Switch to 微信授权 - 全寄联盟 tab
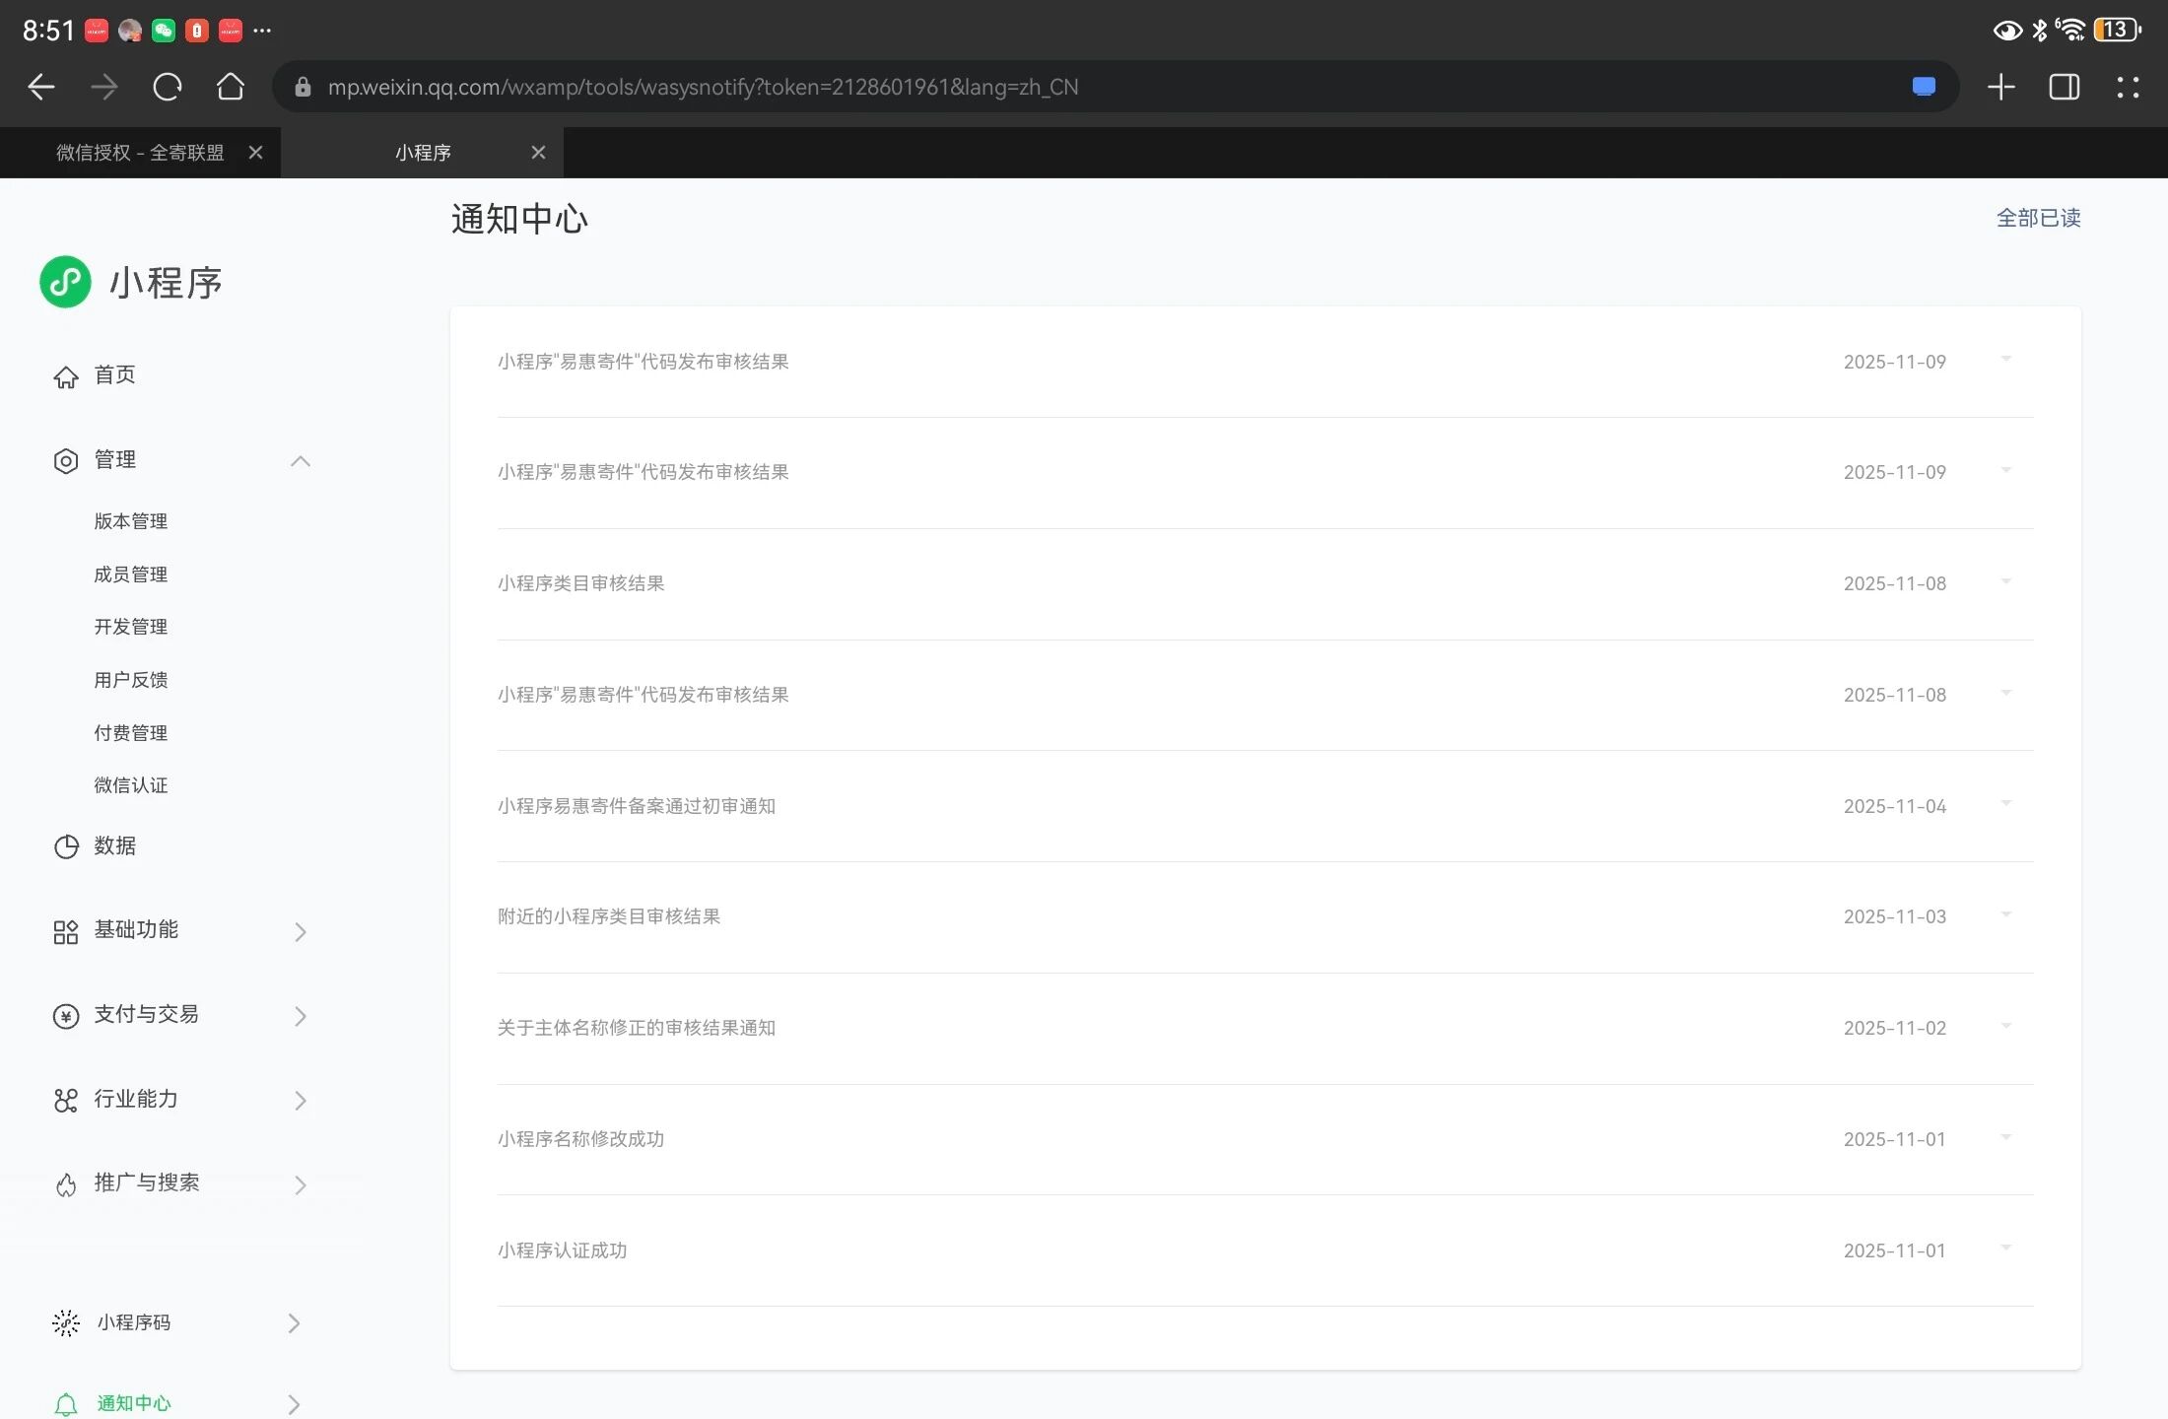Image resolution: width=2168 pixels, height=1419 pixels. pyautogui.click(x=140, y=153)
